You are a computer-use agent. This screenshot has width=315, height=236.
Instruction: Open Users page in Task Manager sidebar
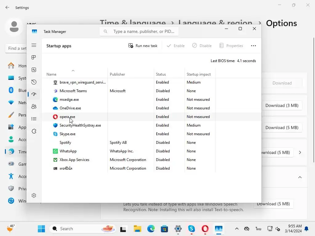34,106
